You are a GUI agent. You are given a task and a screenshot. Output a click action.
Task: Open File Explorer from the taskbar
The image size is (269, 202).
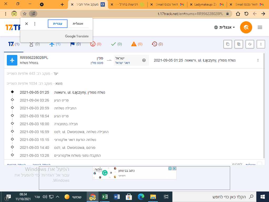click(153, 197)
